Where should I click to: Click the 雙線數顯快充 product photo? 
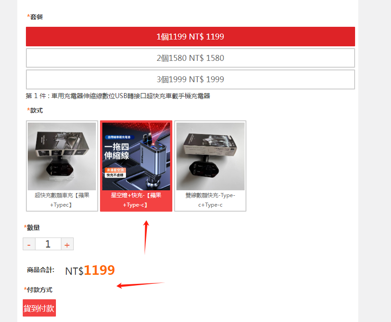[211, 156]
